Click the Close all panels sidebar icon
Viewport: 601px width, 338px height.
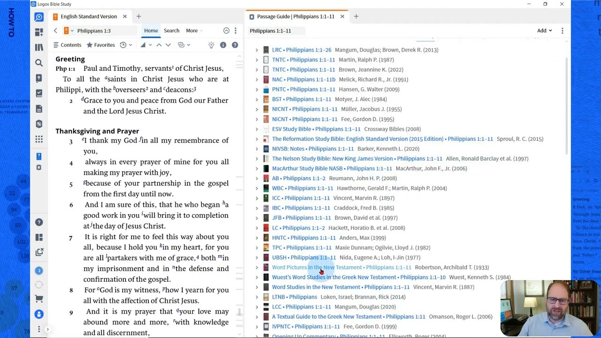(x=39, y=253)
